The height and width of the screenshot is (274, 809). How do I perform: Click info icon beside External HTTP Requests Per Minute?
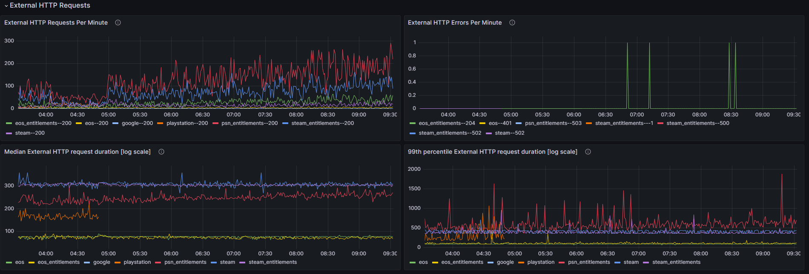118,23
